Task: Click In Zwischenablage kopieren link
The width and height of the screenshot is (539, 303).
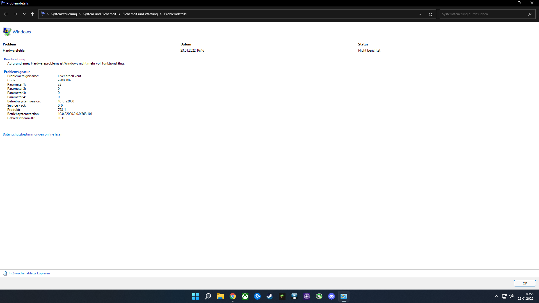Action: [x=29, y=273]
